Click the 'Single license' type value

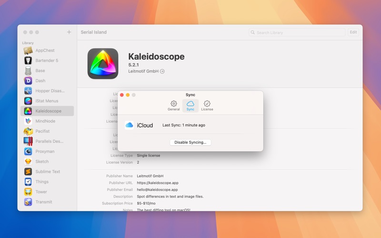pos(149,156)
